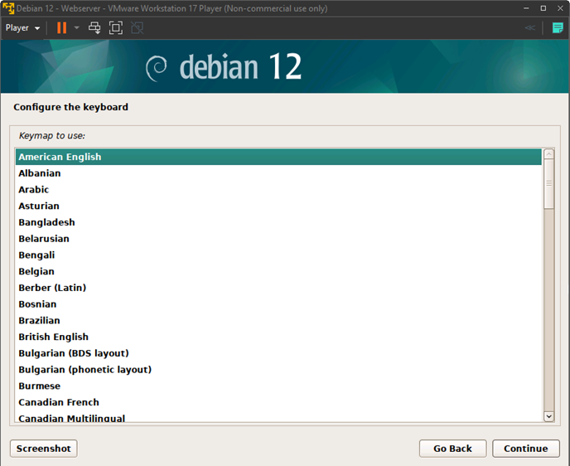570x466 pixels.
Task: Enter full screen mode
Action: 116,27
